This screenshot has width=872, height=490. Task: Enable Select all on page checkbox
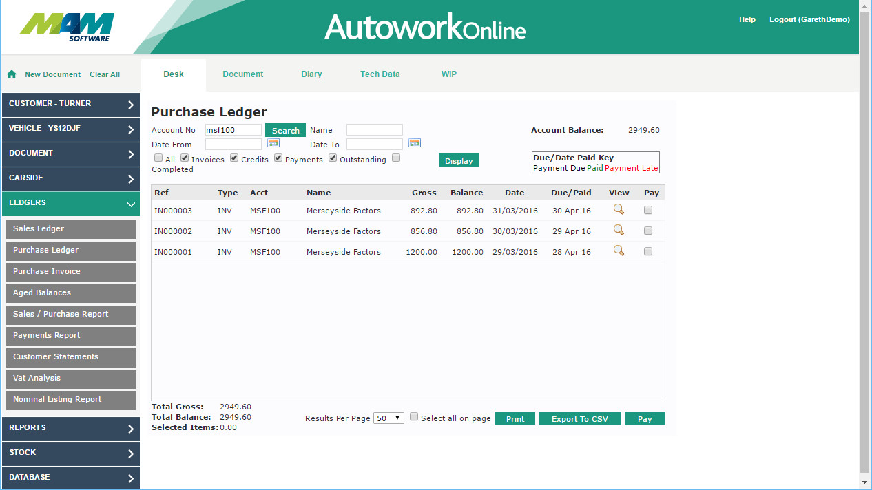coord(414,417)
